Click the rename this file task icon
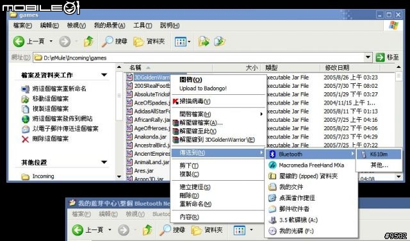Image resolution: width=410 pixels, height=241 pixels. [26, 89]
